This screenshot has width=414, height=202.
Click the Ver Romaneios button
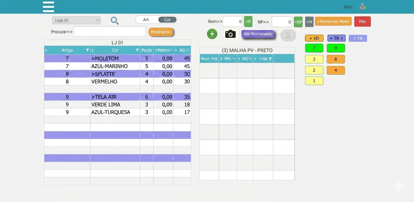click(258, 34)
